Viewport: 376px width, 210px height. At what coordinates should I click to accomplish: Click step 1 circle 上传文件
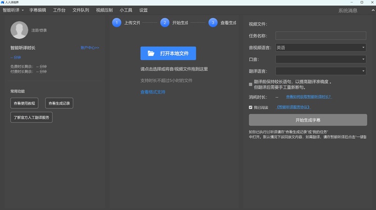[117, 22]
